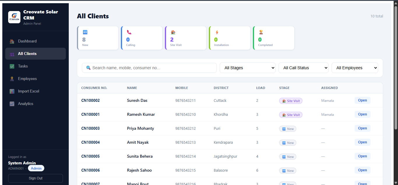Open the Amit Nayak client record
The height and width of the screenshot is (185, 398).
pos(362,142)
